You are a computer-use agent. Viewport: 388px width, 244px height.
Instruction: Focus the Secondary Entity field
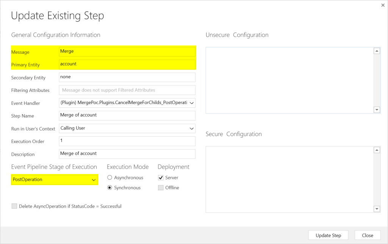127,77
